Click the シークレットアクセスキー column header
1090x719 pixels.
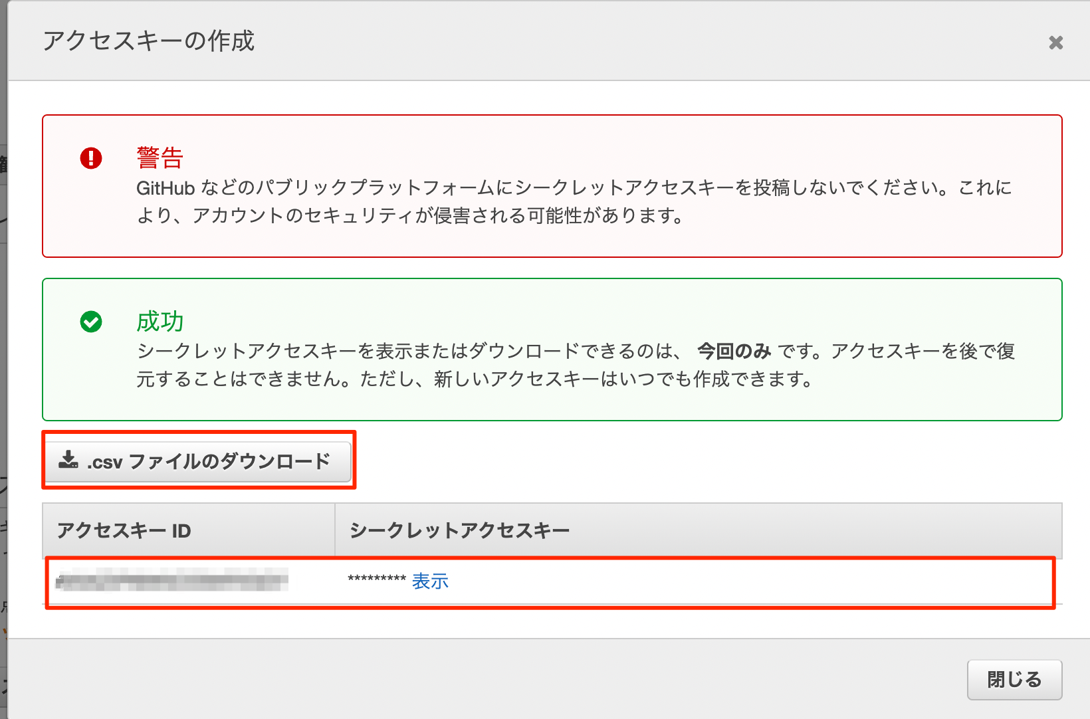coord(459,531)
